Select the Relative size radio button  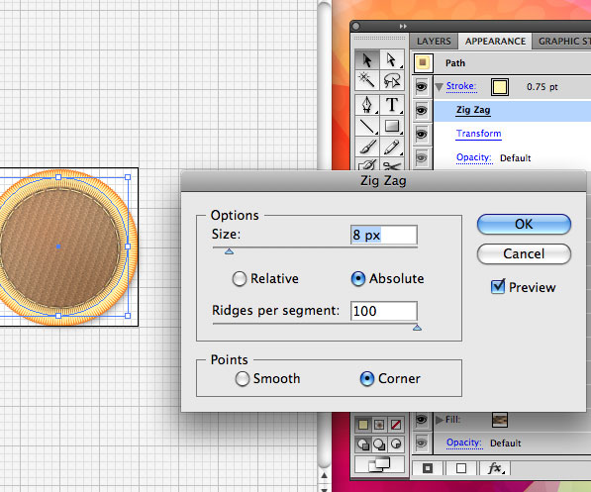click(x=240, y=279)
